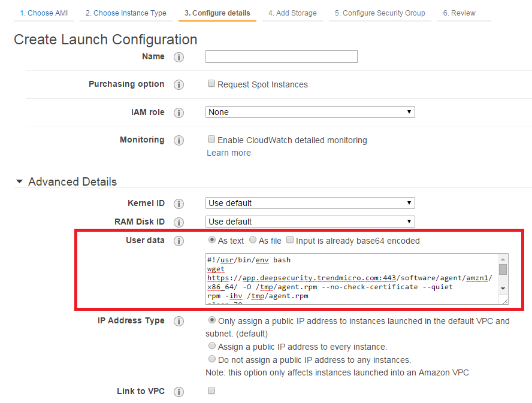Open the Name field info tooltip icon
The width and height of the screenshot is (532, 403).
tap(179, 56)
